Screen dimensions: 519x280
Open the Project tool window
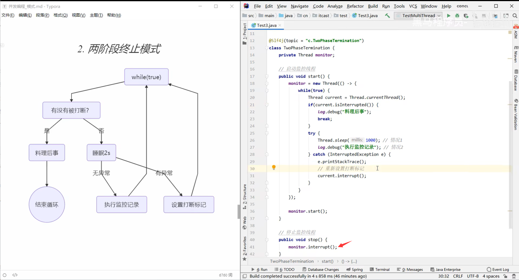coord(244,34)
